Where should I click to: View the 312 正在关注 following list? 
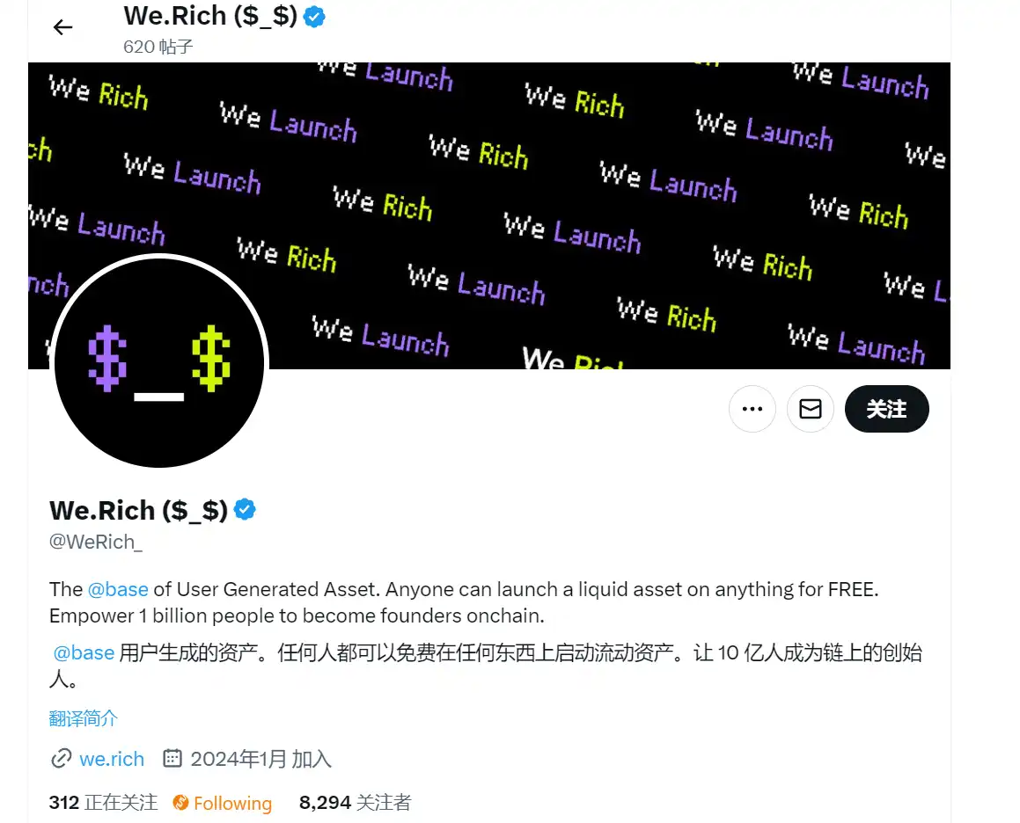point(104,803)
